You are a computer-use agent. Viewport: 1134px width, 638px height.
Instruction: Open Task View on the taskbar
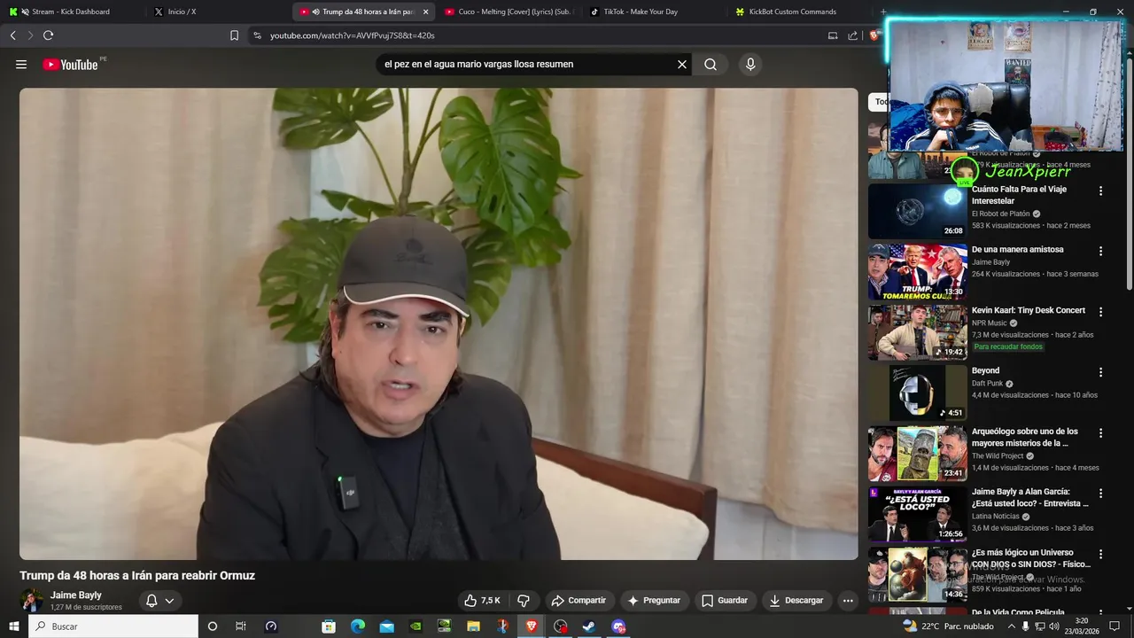tap(241, 626)
